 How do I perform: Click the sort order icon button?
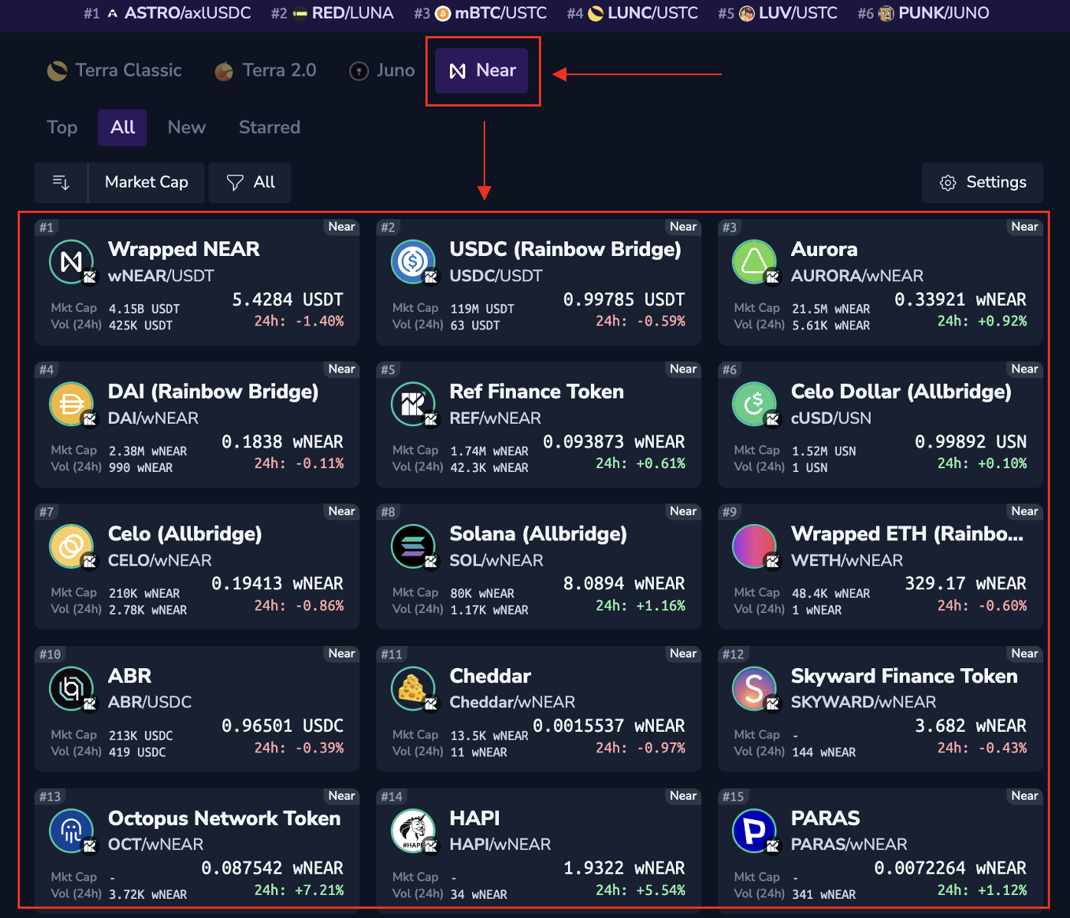click(x=61, y=182)
